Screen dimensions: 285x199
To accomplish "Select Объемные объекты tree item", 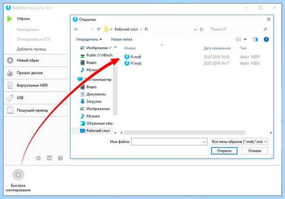I will click(96, 123).
